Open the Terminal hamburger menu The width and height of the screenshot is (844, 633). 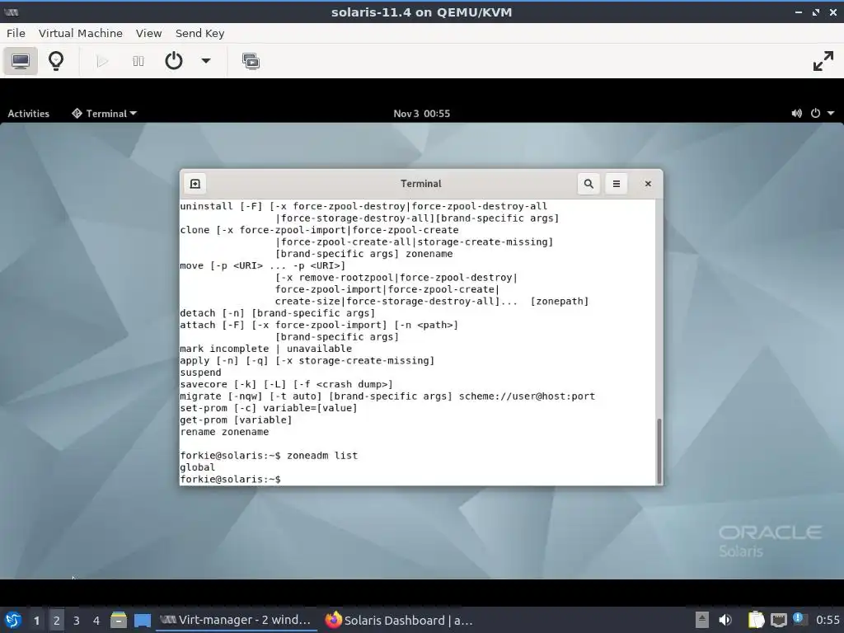tap(617, 184)
